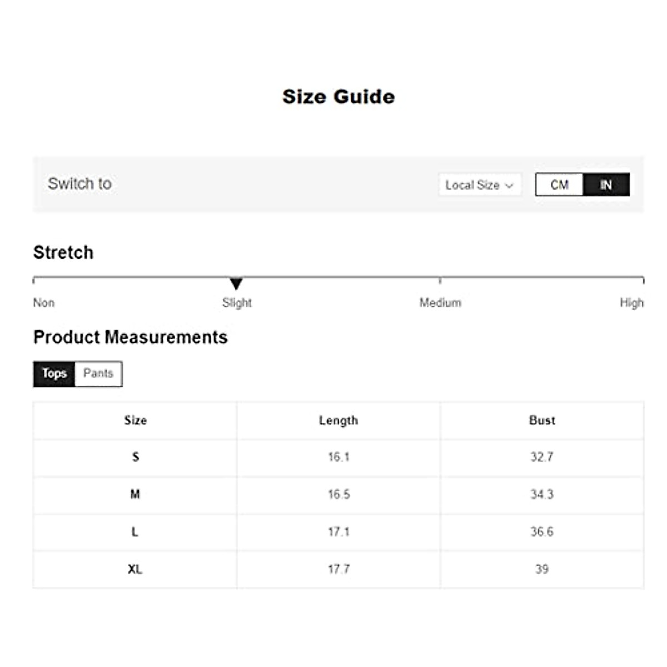Click the Non stretch label
667x667 pixels.
pyautogui.click(x=44, y=303)
